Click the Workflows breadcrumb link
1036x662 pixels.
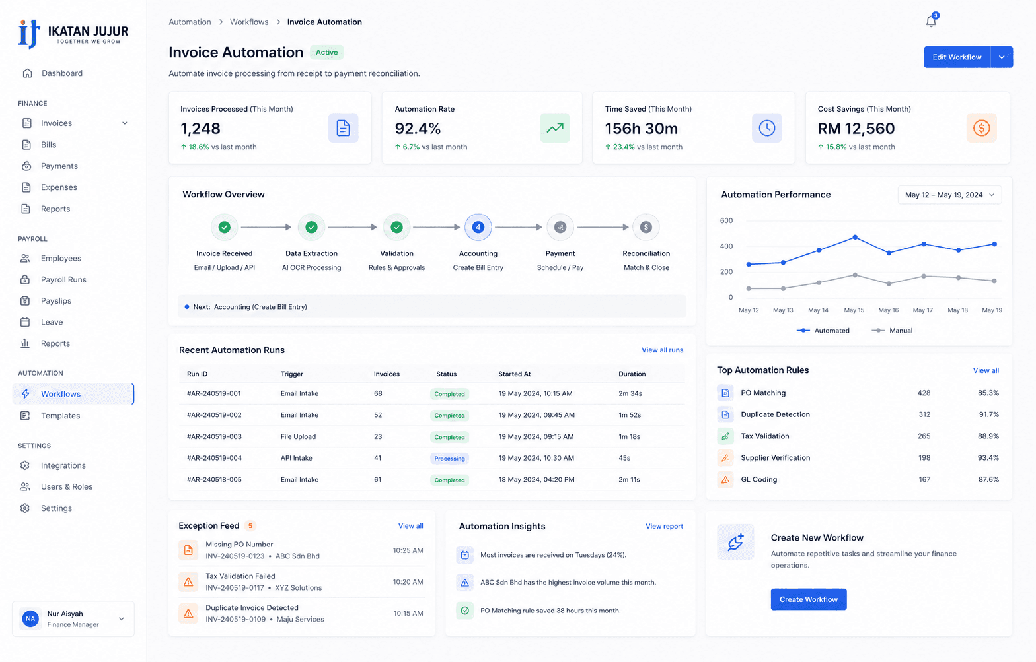point(249,22)
